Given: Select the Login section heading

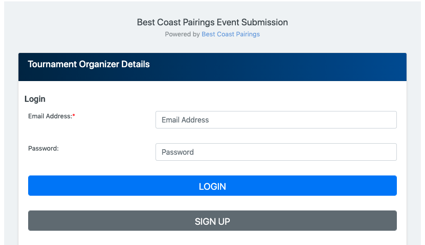Looking at the screenshot, I should click(35, 99).
